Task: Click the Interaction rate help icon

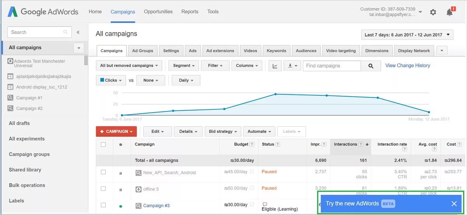Action: pyautogui.click(x=404, y=149)
